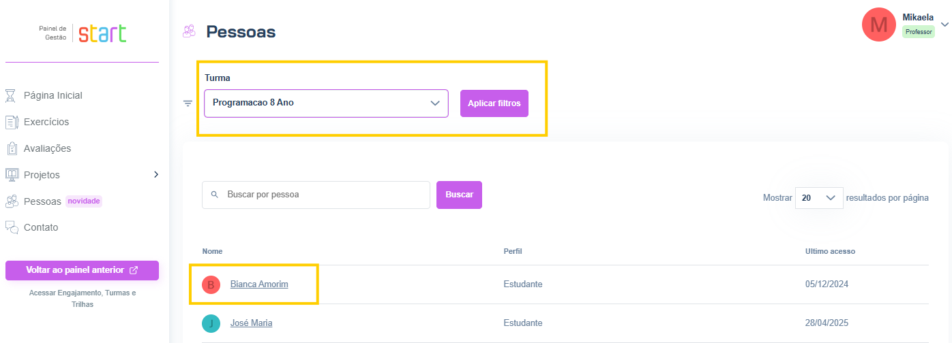952x343 pixels.
Task: Click the Contato chat bubbles icon
Action: coord(11,227)
